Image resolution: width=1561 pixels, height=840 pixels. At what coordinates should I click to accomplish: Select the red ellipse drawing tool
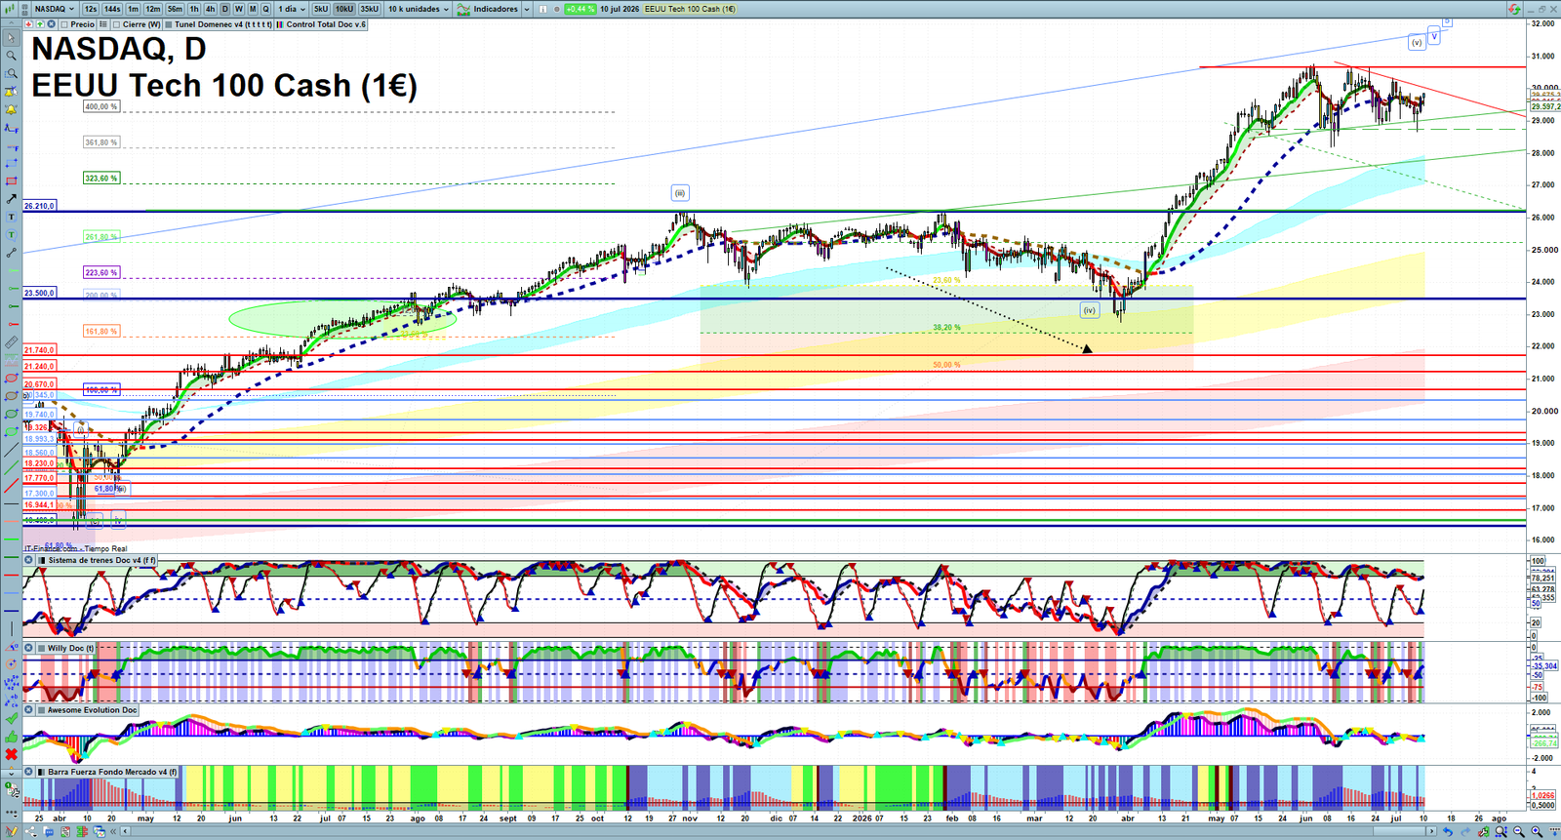(11, 379)
